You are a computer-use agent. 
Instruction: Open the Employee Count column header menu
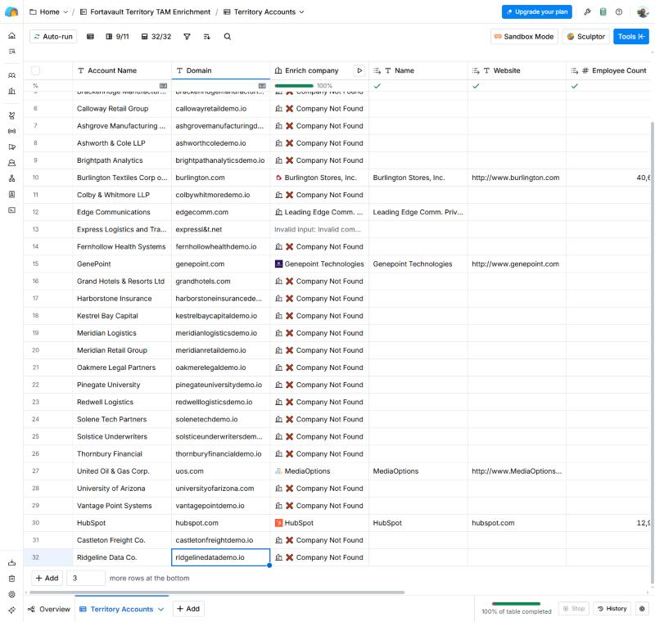(610, 70)
